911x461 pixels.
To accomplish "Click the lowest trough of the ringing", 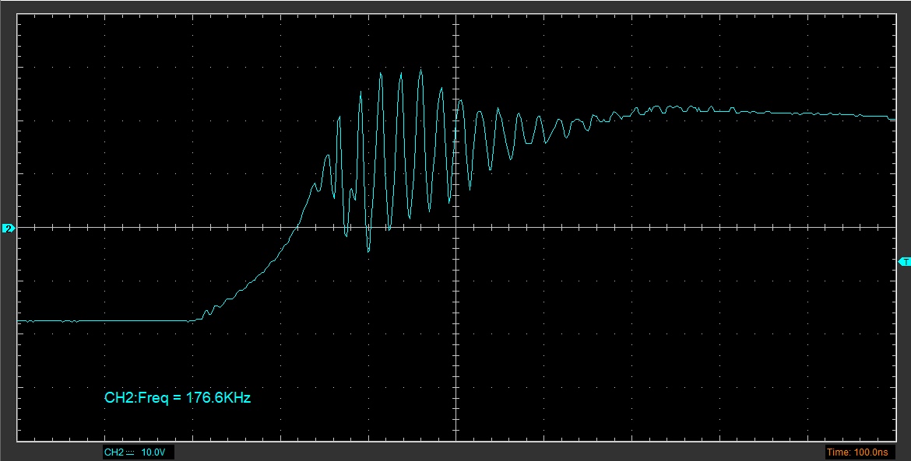I will [369, 251].
